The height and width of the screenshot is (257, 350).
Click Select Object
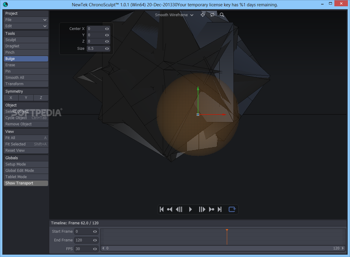26,112
